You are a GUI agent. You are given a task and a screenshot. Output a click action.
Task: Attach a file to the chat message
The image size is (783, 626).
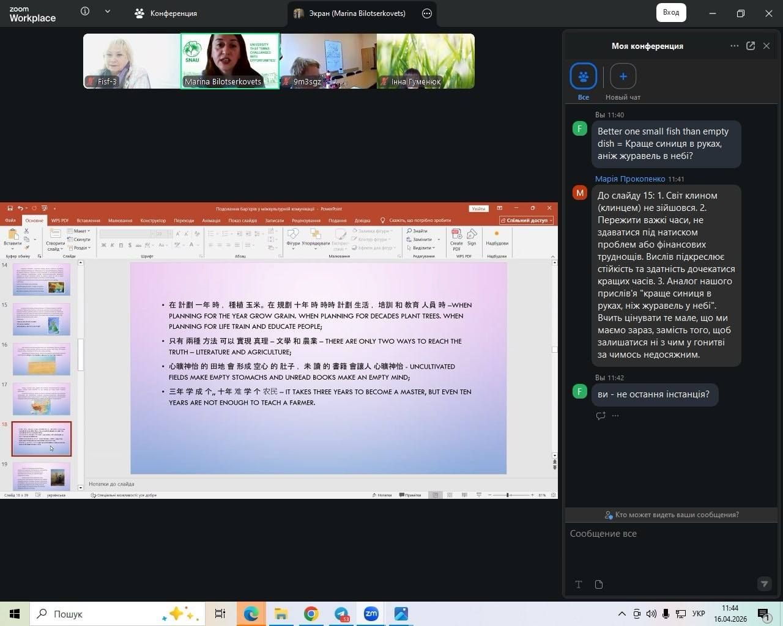tap(599, 584)
